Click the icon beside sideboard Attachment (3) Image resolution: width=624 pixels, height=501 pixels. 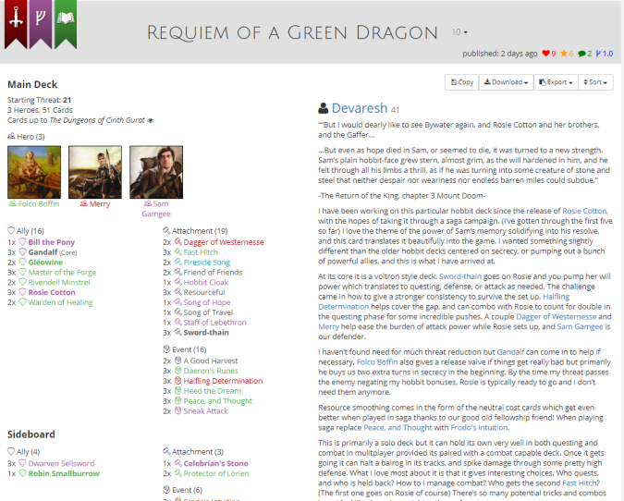(166, 451)
